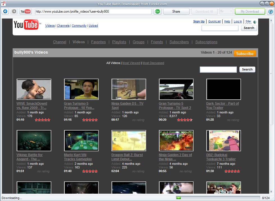Viewport: 275px width, 201px height.
Task: Open the Videos header link
Action: 50,26
